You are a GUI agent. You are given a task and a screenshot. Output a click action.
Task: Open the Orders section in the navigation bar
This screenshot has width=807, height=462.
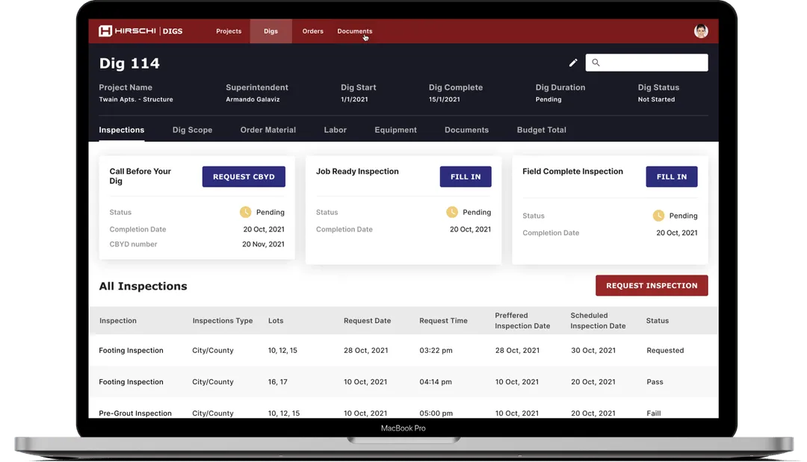(312, 31)
